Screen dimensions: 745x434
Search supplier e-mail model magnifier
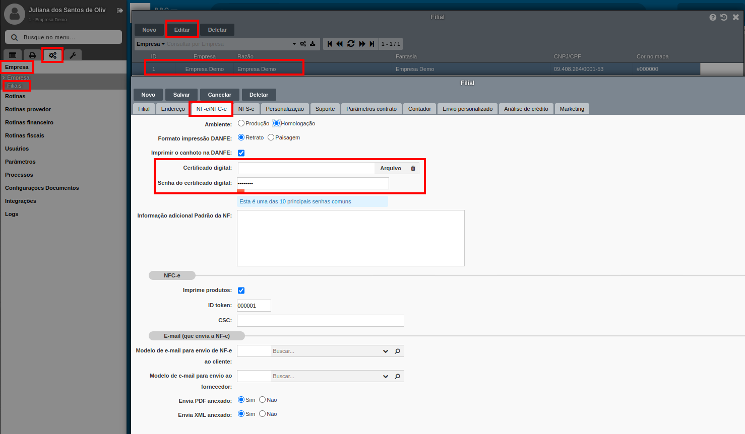coord(398,376)
